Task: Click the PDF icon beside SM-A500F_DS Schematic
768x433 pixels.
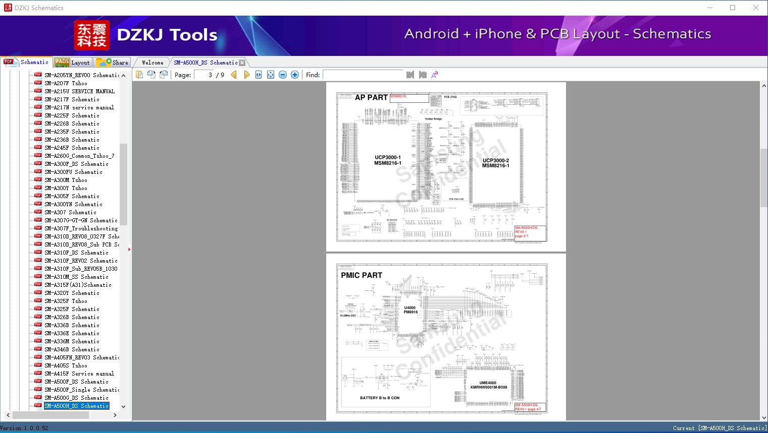Action: click(x=38, y=382)
